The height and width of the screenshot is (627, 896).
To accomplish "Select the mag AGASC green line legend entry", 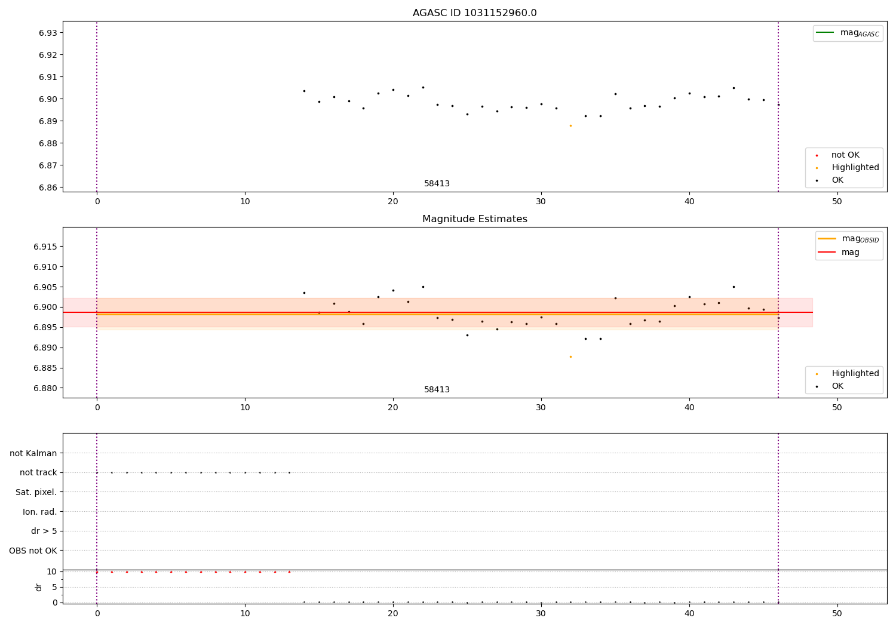I will (848, 33).
